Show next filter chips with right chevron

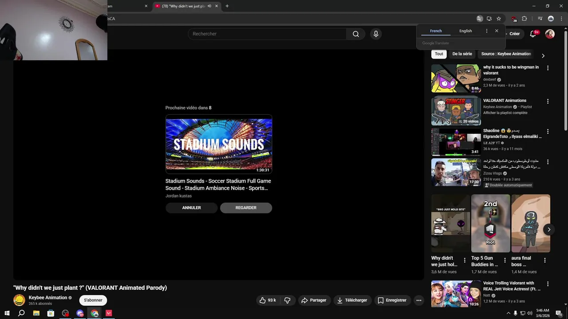pyautogui.click(x=543, y=56)
